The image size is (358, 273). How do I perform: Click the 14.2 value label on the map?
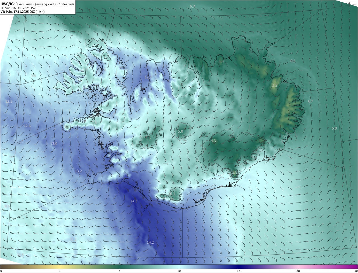click(x=150, y=242)
